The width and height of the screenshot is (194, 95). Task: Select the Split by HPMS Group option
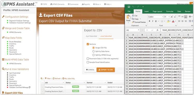(x=94, y=55)
